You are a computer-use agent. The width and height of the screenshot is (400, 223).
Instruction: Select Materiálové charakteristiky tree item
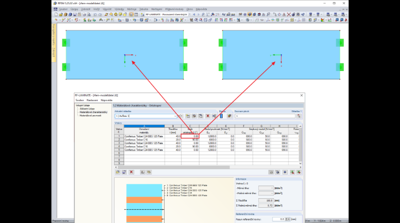93,112
